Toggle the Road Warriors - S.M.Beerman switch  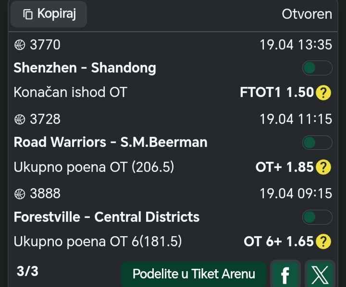click(x=317, y=143)
